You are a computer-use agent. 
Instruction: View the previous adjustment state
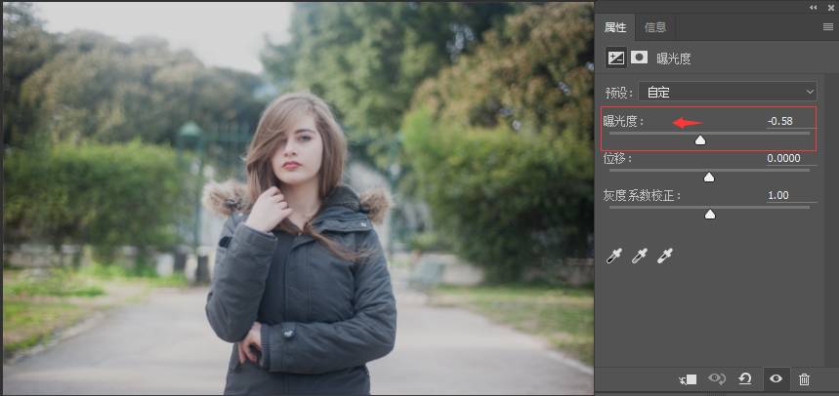(x=717, y=379)
